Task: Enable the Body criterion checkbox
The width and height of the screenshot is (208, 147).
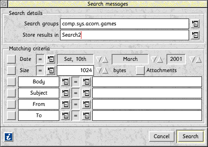Action: point(11,82)
